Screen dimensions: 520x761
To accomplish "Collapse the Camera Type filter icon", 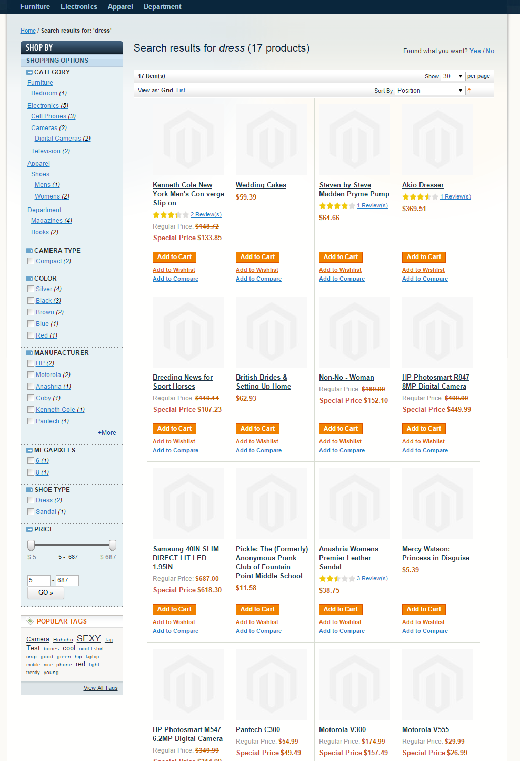I will (29, 251).
